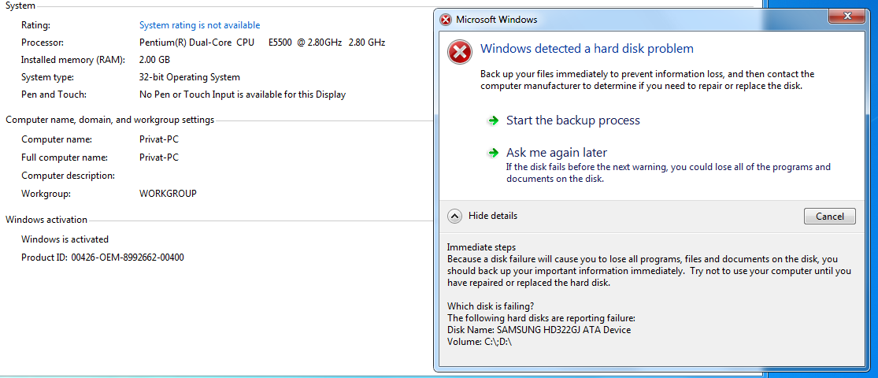
Task: Click the 'Windows is activated' status text
Action: 65,239
